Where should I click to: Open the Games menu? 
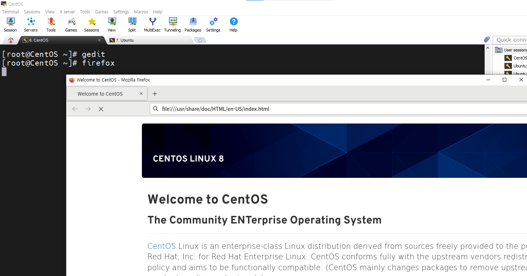tap(102, 12)
